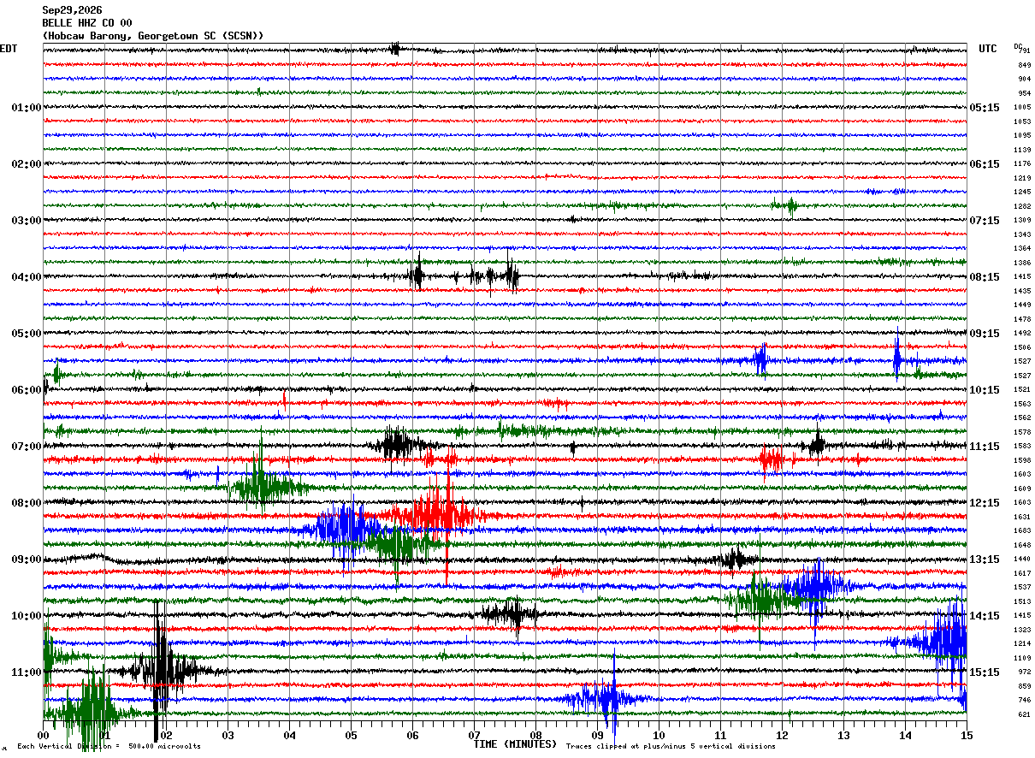Screen dimensions: 1035x758
Task: Click the 15:15 UTC time label
Action: tap(985, 672)
